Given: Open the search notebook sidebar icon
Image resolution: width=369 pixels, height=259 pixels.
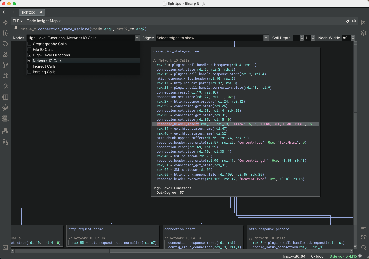Looking at the screenshot, I should pyautogui.click(x=5, y=118).
